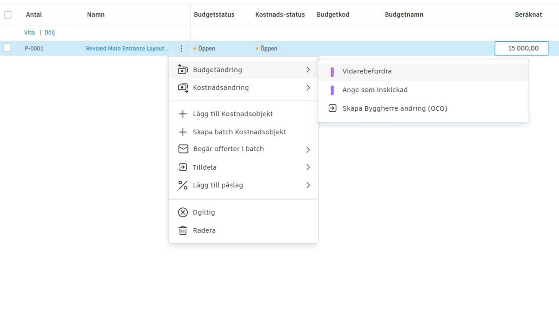Check the checkbox for row P-0001
The width and height of the screenshot is (559, 318).
click(7, 48)
